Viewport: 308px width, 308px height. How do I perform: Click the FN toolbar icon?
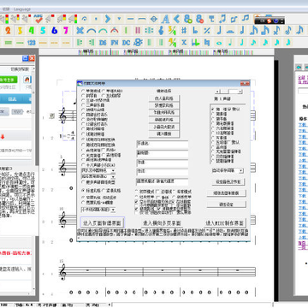pyautogui.click(x=115, y=43)
